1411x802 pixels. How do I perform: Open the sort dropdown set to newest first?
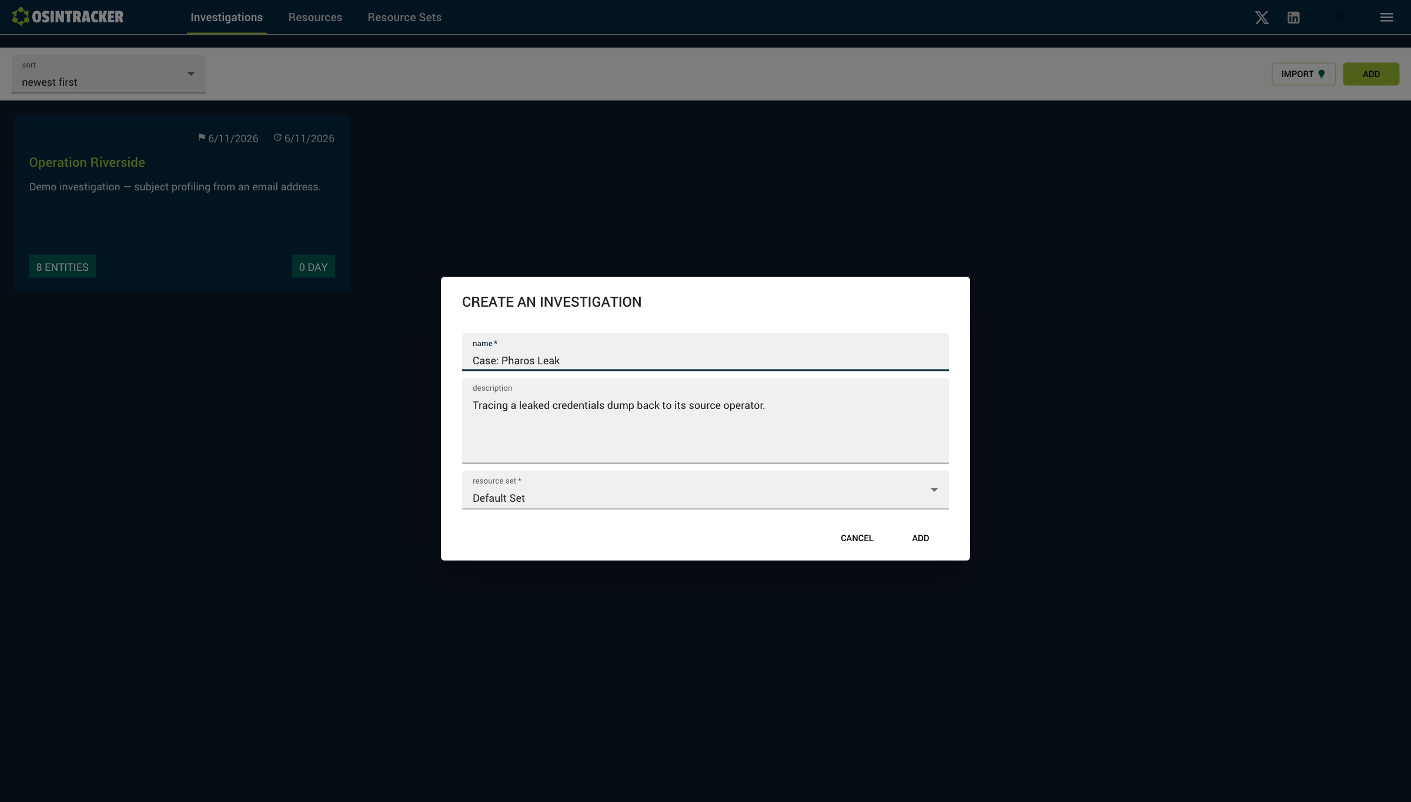(x=108, y=74)
